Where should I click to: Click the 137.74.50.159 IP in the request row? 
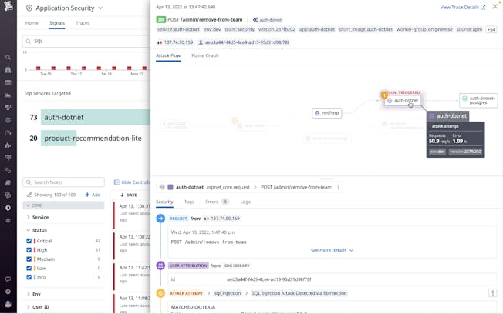[225, 219]
